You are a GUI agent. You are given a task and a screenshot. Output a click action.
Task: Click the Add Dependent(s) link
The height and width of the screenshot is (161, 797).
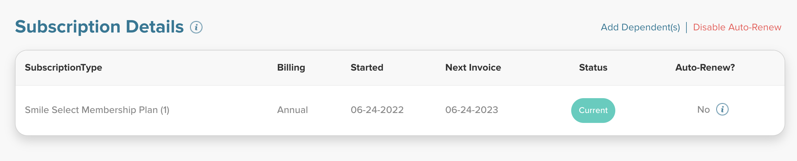click(x=640, y=27)
